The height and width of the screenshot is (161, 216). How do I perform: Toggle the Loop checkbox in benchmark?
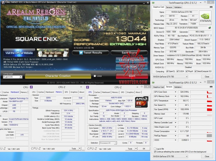tap(94, 76)
